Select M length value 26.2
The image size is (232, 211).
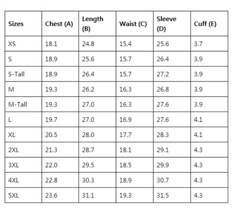(x=88, y=89)
